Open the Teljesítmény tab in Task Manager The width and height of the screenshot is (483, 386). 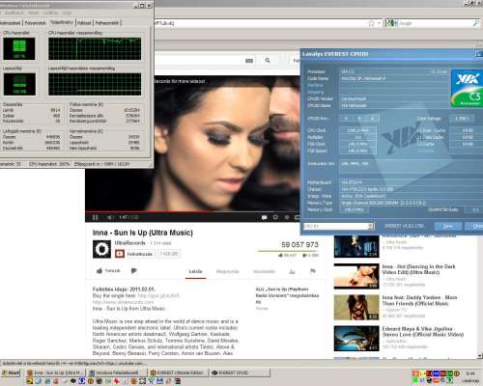(x=62, y=22)
